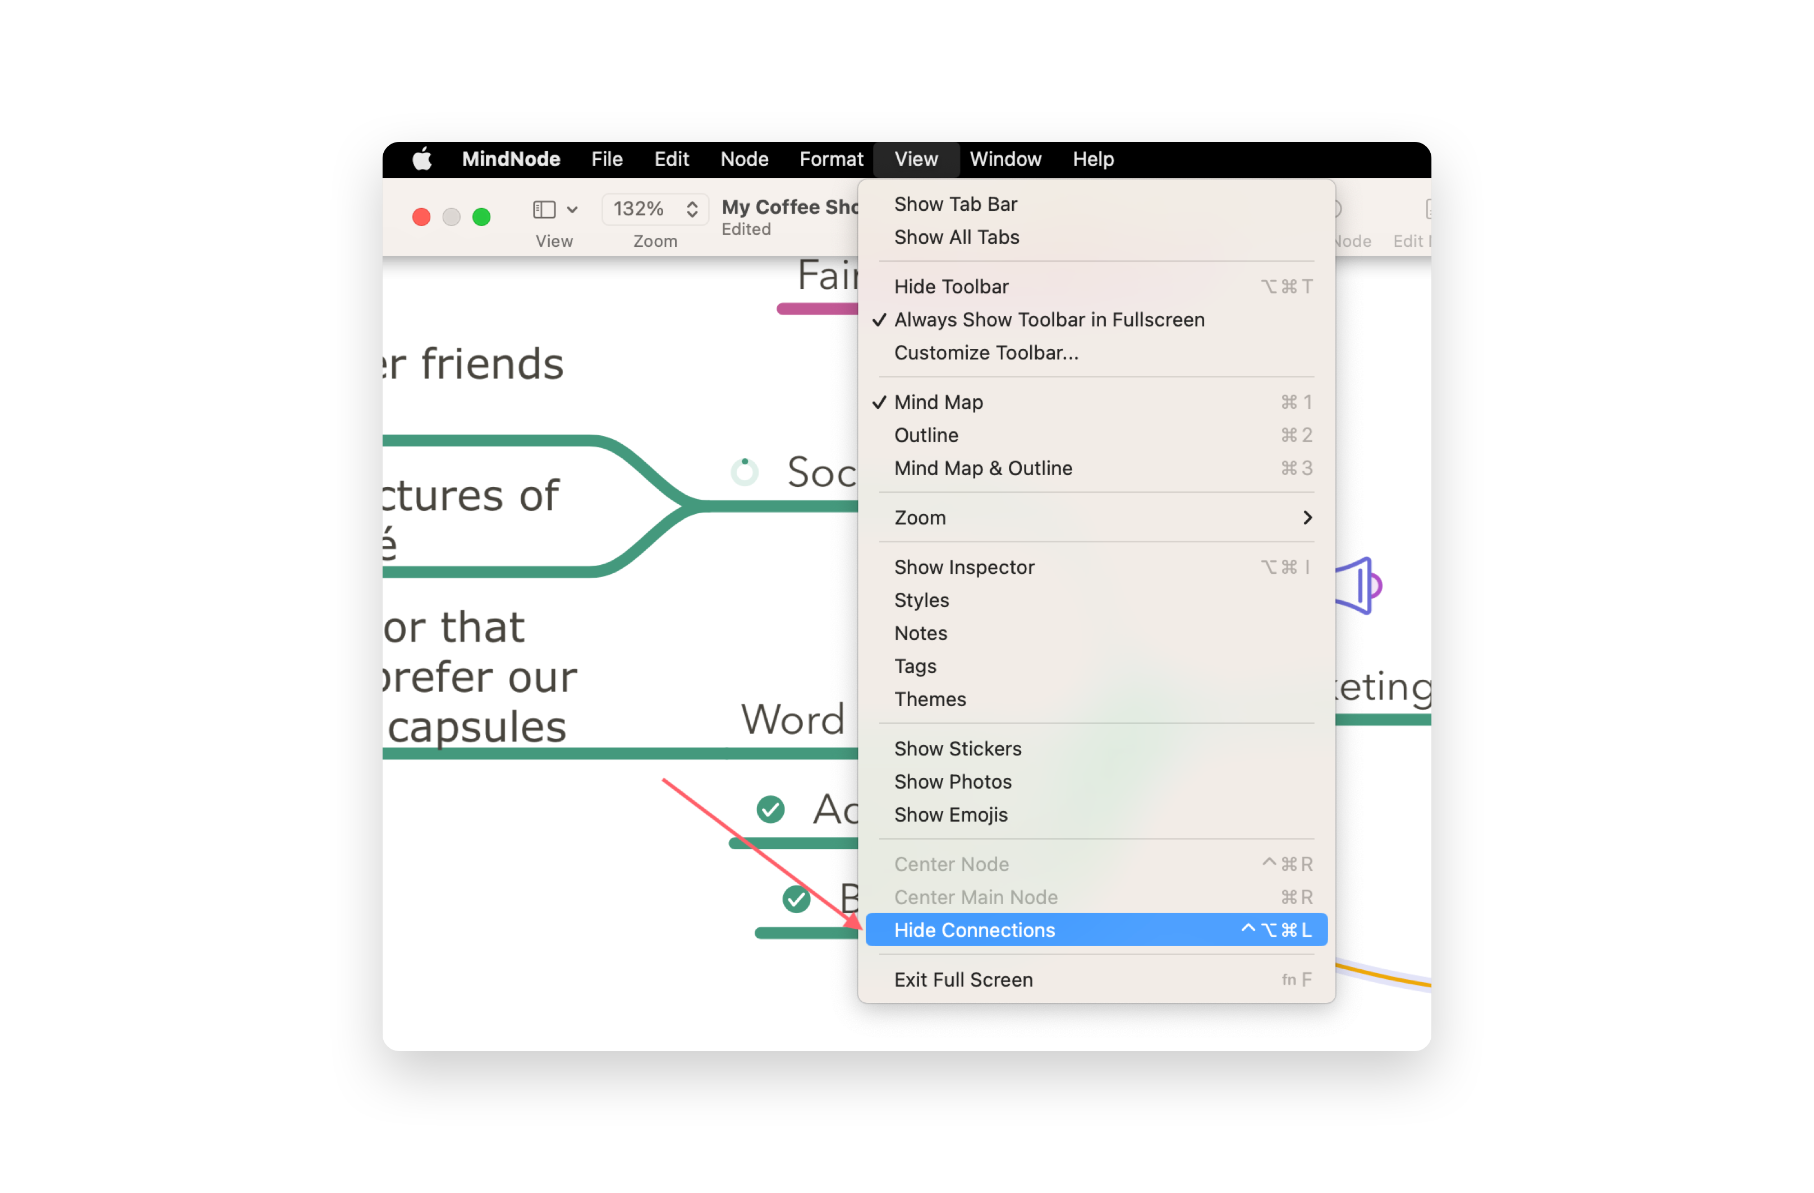This screenshot has width=1814, height=1193.
Task: Click Customize Toolbar… entry
Action: point(985,353)
